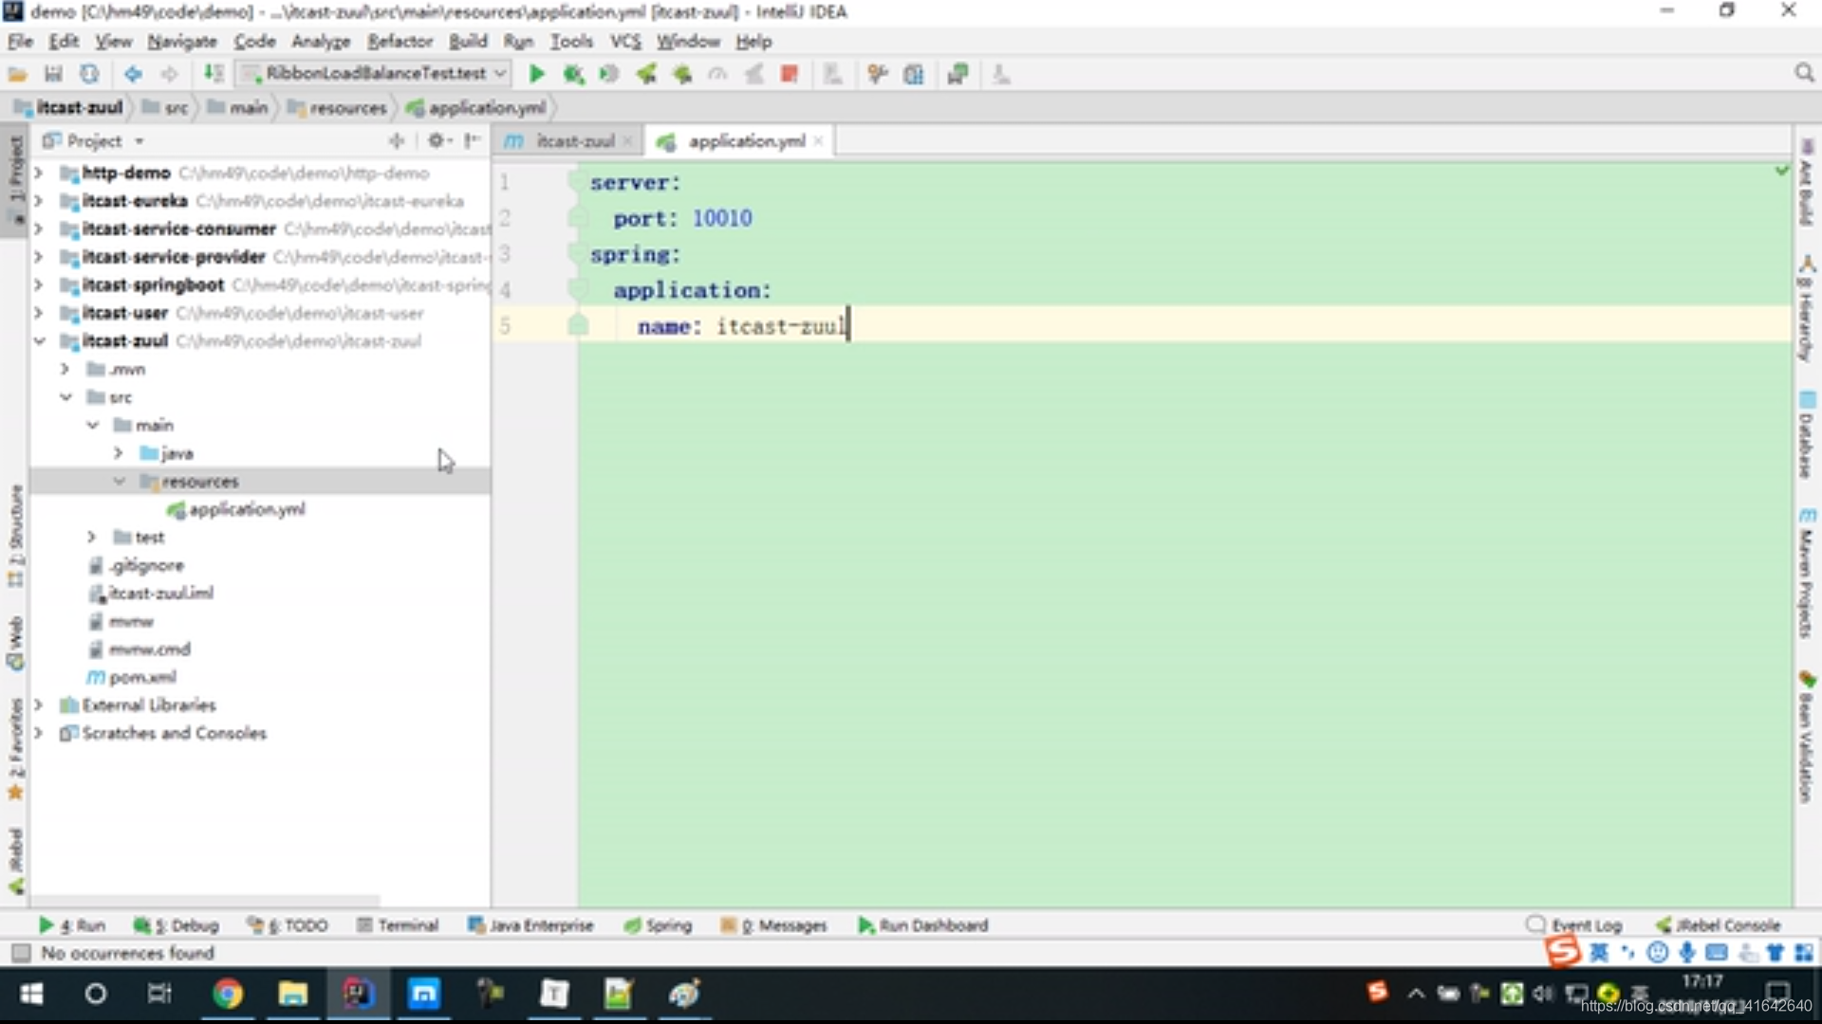Expand the java folder
This screenshot has width=1822, height=1024.
(119, 453)
